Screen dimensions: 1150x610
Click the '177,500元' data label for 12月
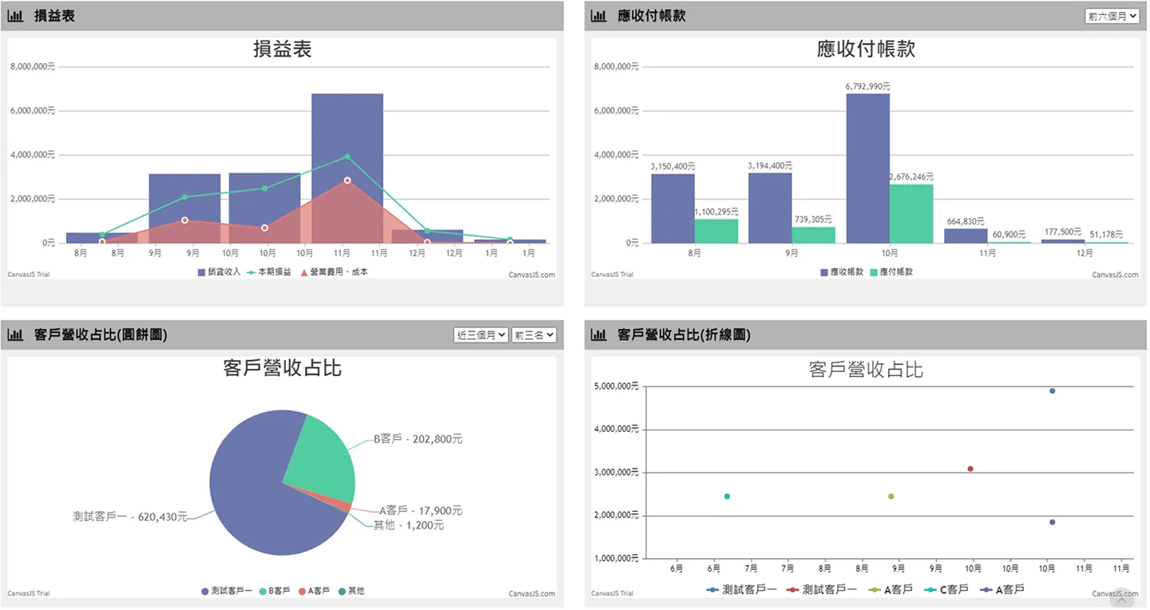[x=1063, y=232]
